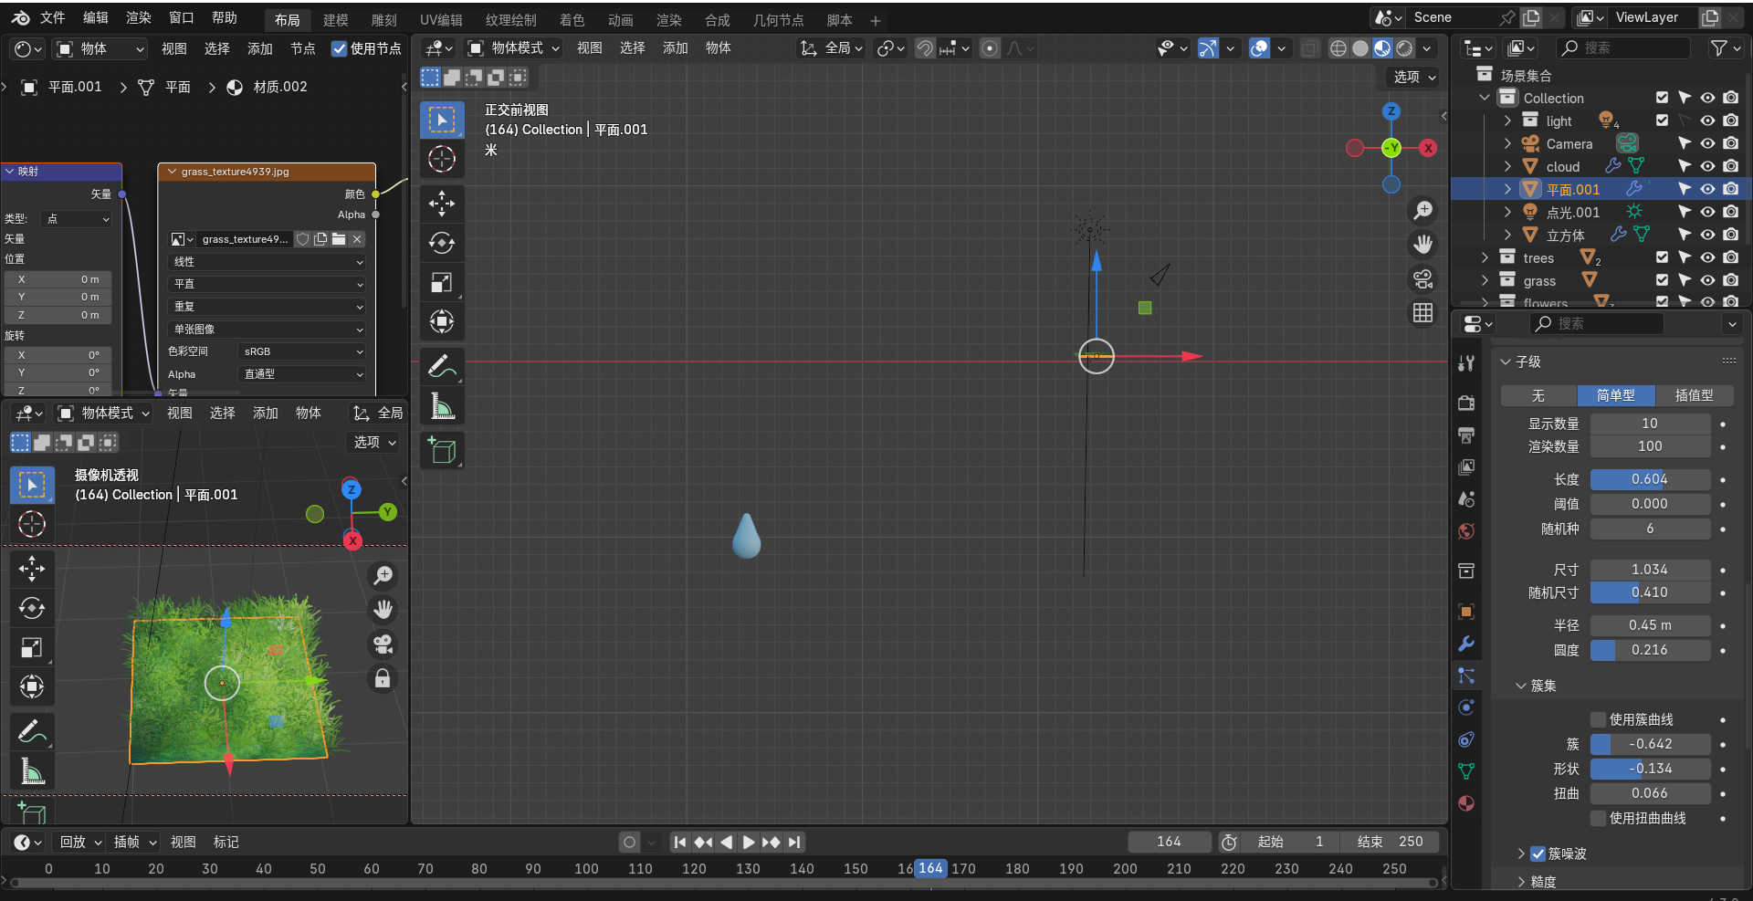The height and width of the screenshot is (901, 1753).
Task: Open the Object Mode dropdown in main viewport
Action: [x=514, y=48]
